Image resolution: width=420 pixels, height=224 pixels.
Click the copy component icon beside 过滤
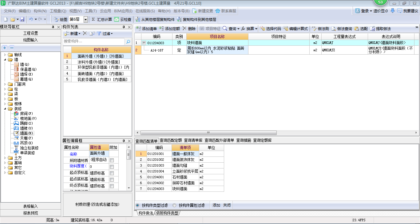pyautogui.click(x=92, y=33)
